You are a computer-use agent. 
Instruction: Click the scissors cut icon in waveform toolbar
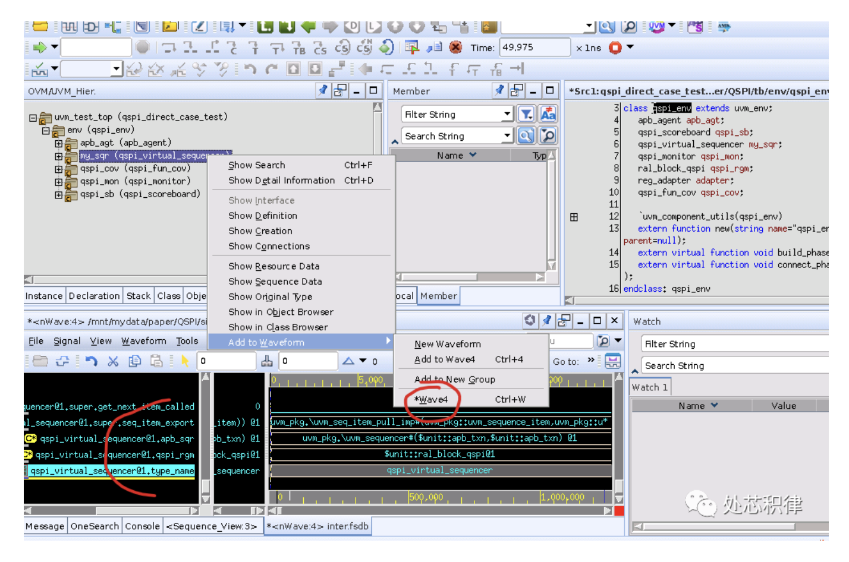pyautogui.click(x=113, y=361)
